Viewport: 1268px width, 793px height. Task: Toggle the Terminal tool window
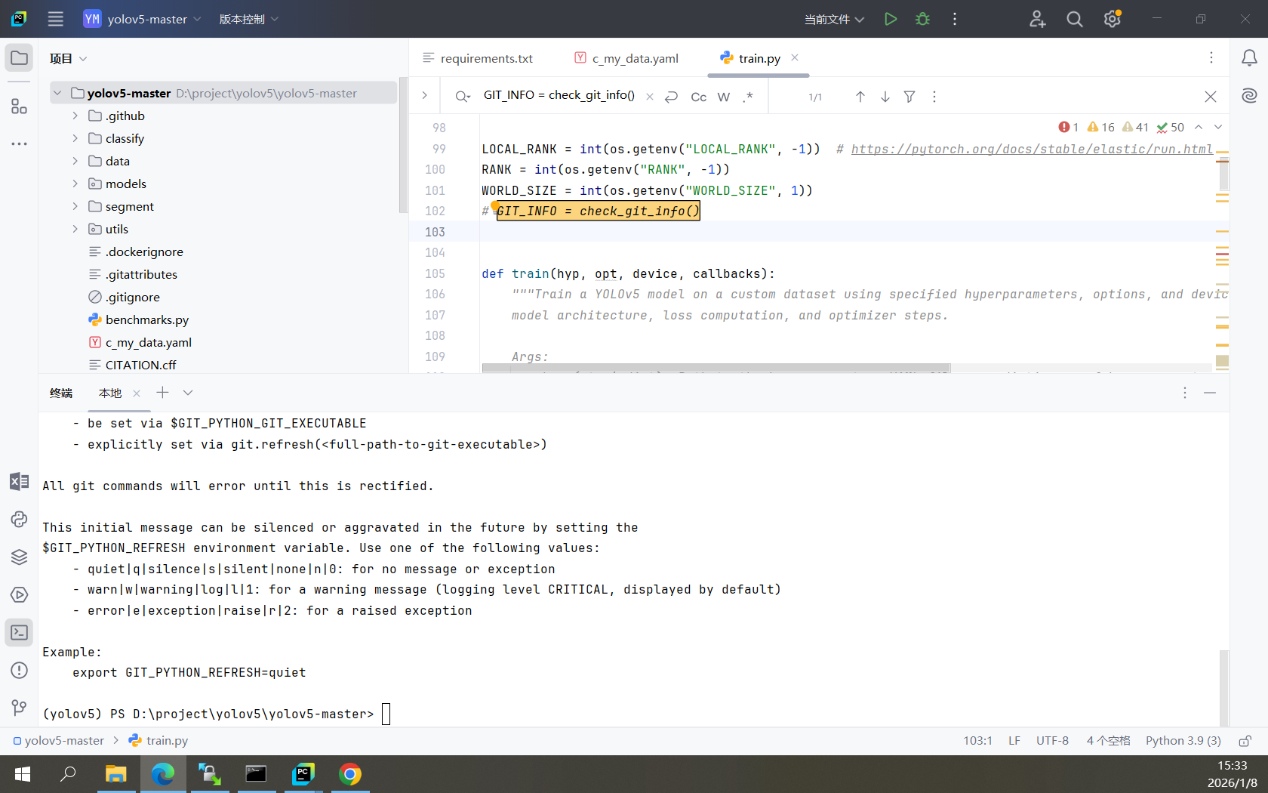coord(20,633)
